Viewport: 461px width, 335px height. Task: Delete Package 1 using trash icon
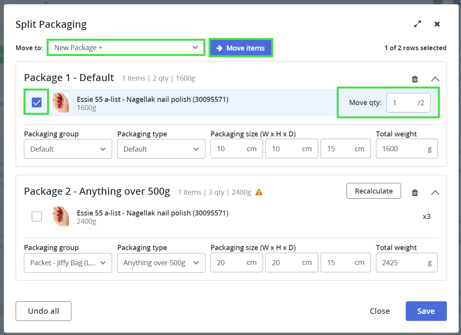[x=415, y=79]
